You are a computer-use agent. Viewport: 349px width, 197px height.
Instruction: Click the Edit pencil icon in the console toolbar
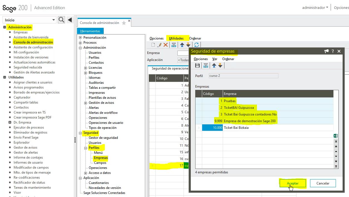click(x=160, y=45)
